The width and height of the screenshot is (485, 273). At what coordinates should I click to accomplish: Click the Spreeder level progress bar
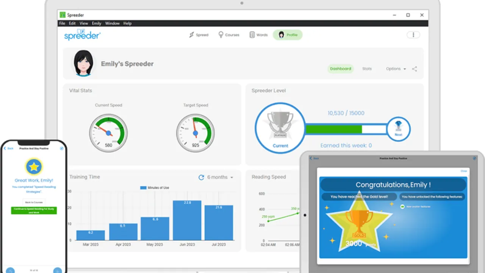click(346, 129)
